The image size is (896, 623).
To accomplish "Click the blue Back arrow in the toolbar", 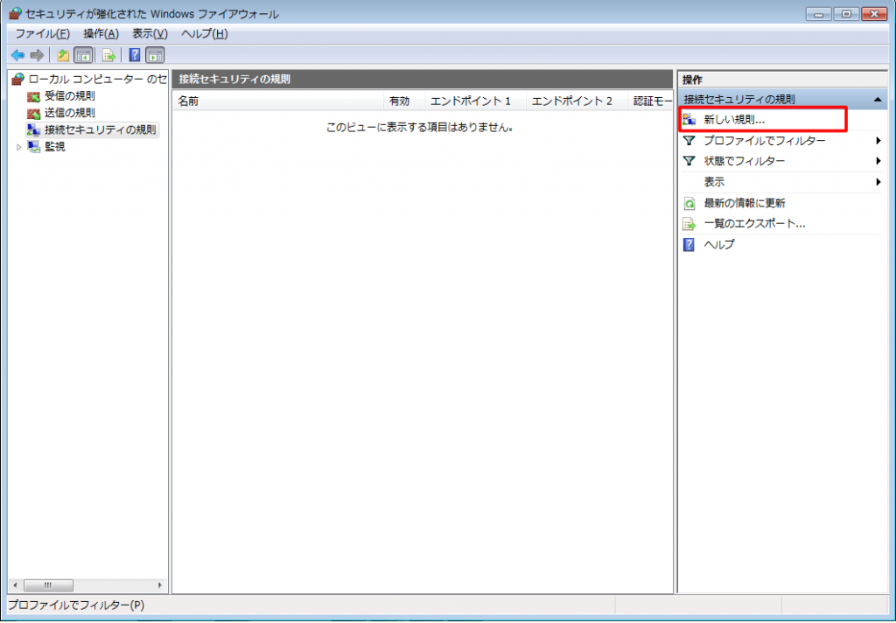I will click(18, 55).
